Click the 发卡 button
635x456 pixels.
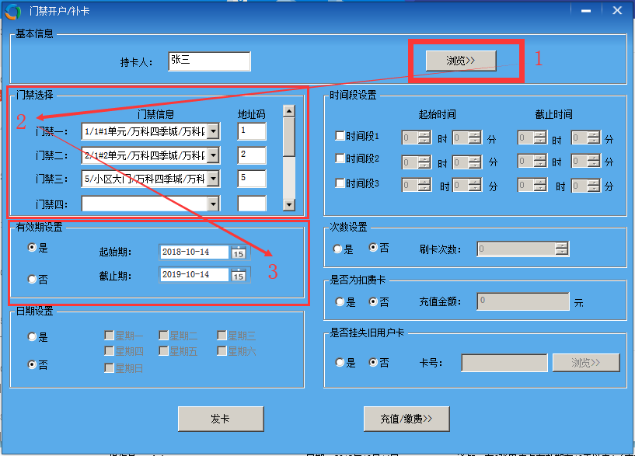(220, 419)
